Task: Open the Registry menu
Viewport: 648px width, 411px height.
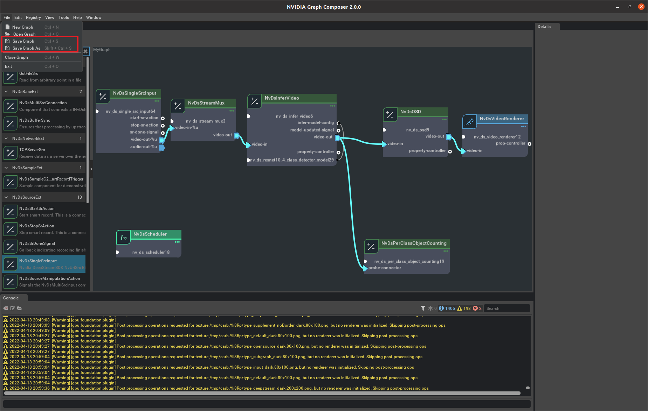Action: pos(33,17)
